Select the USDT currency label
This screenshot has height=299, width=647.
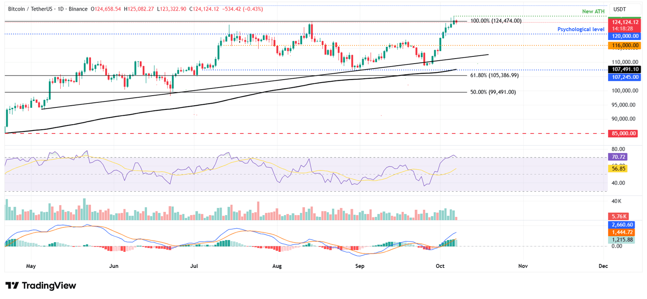click(x=619, y=9)
